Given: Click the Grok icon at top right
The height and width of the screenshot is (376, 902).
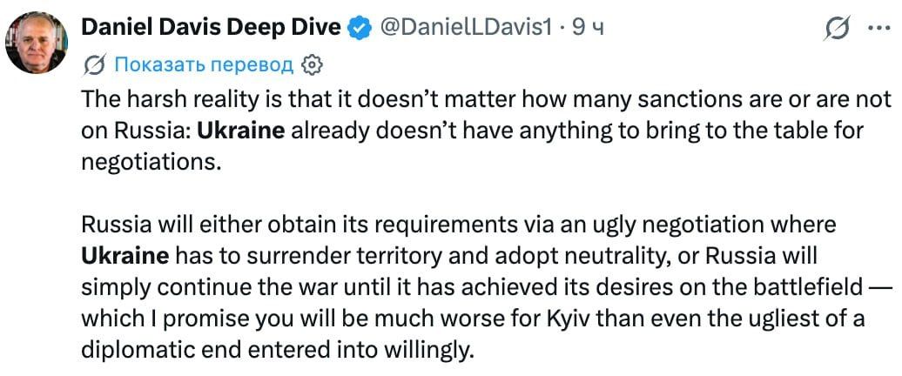Looking at the screenshot, I should (837, 27).
